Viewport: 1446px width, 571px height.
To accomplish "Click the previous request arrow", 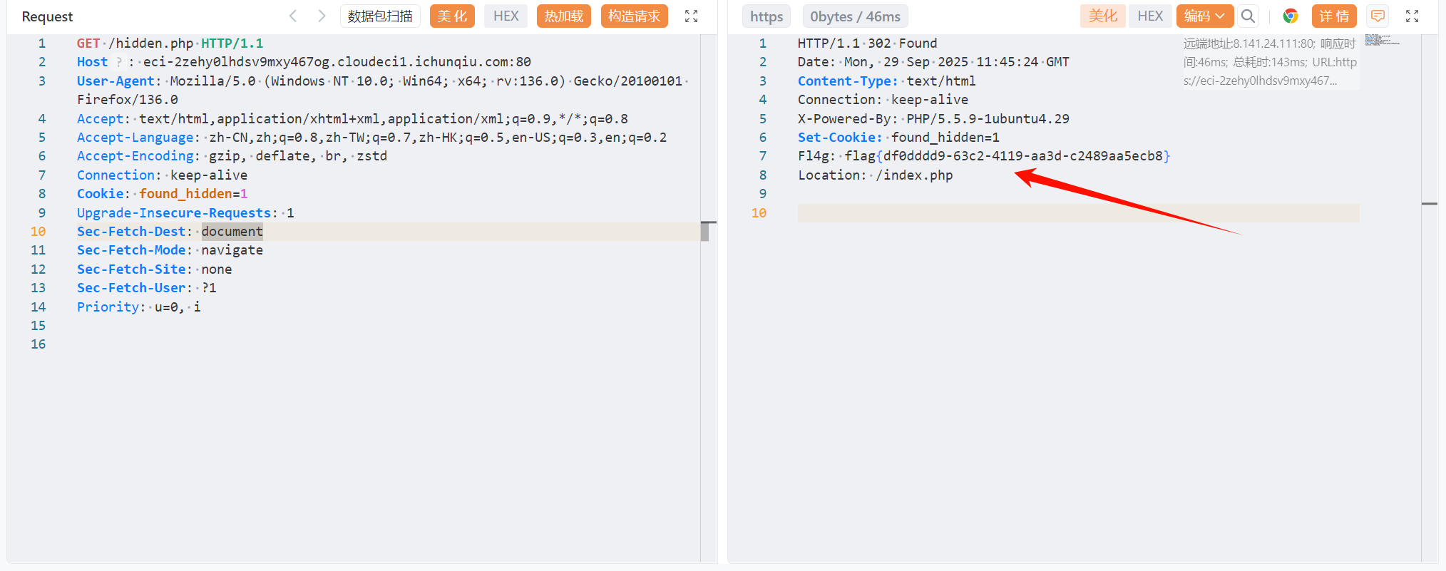I will 293,16.
